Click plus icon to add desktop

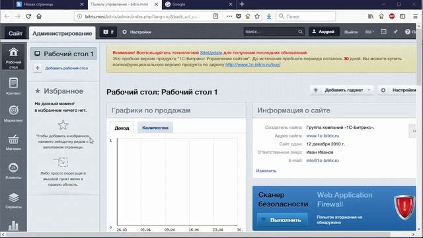click(38, 68)
